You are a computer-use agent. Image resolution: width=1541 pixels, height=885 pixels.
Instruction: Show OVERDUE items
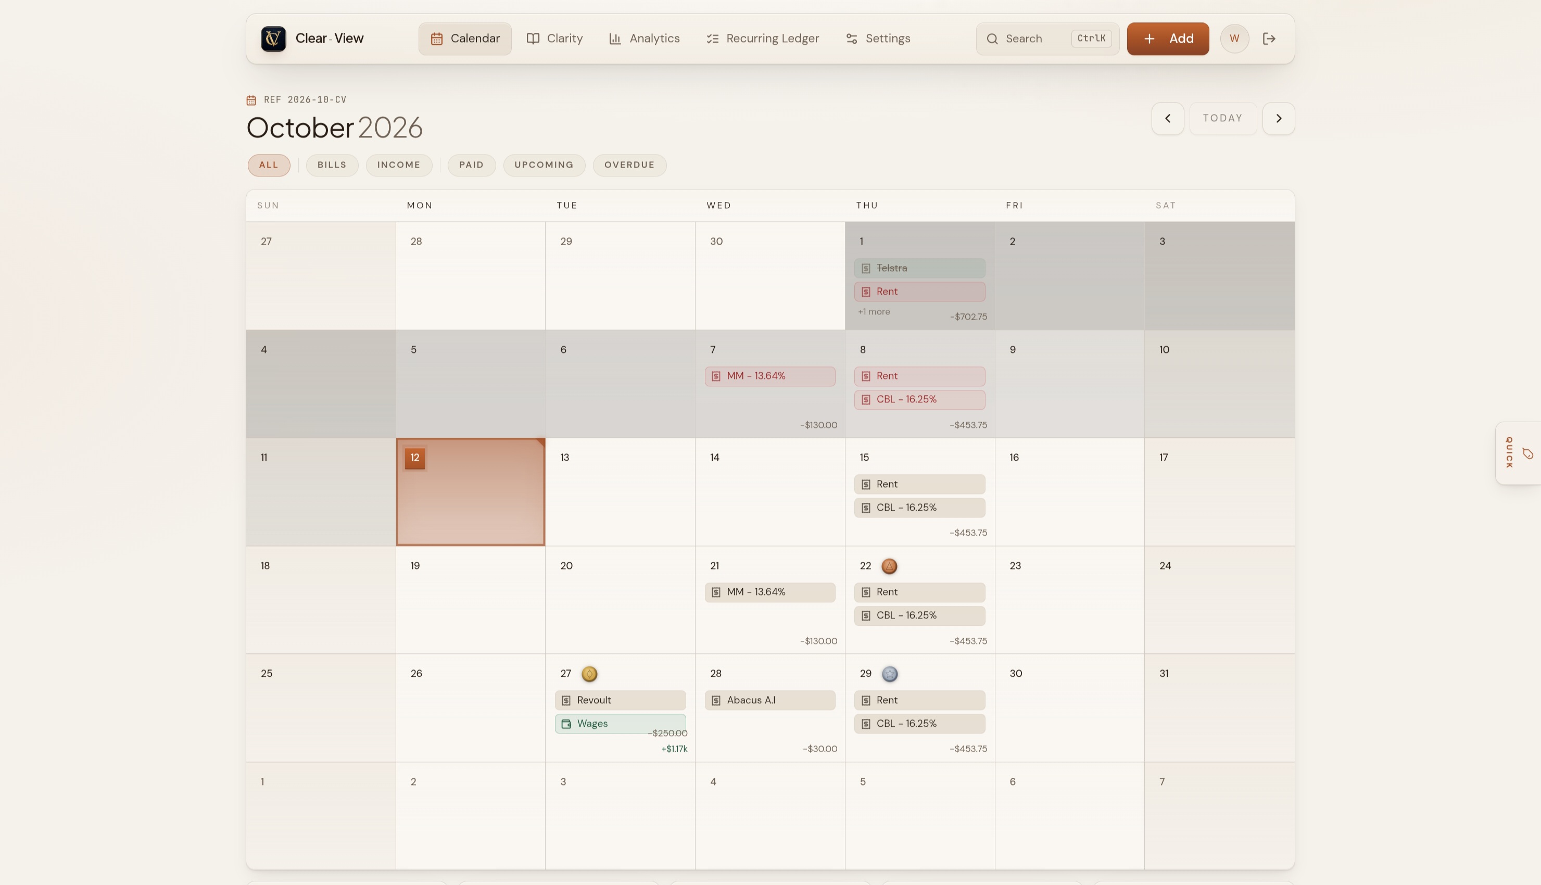(x=629, y=166)
